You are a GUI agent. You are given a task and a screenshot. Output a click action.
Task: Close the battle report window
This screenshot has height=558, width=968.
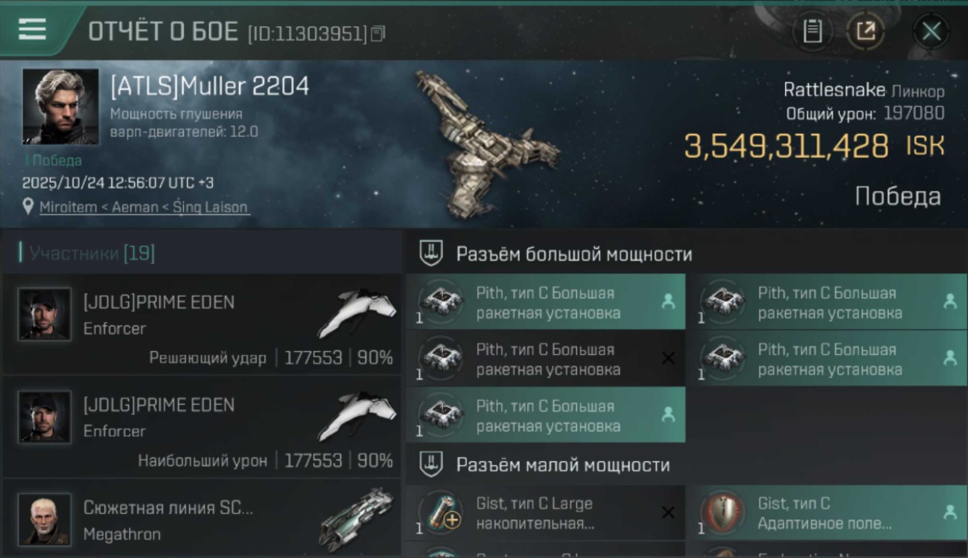click(x=931, y=32)
